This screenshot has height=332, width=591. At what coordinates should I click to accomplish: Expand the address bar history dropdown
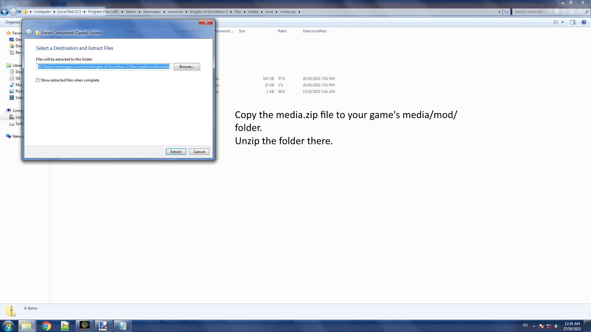499,12
